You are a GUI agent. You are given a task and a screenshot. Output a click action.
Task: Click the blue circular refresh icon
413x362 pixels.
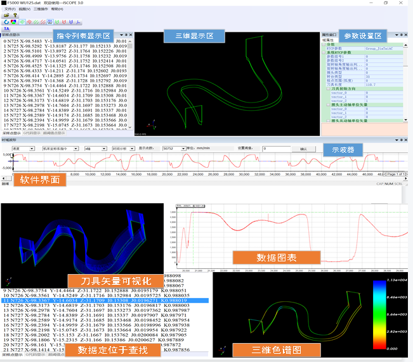pyautogui.click(x=6, y=22)
